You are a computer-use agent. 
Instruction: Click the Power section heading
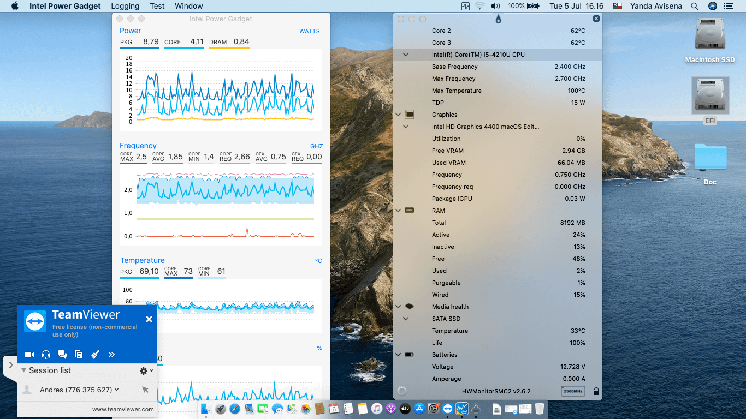tap(131, 31)
